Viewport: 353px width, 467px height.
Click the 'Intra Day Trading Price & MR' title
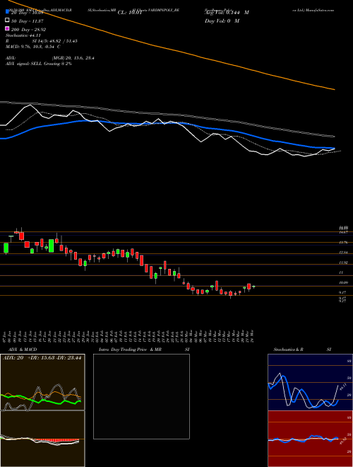[130, 350]
